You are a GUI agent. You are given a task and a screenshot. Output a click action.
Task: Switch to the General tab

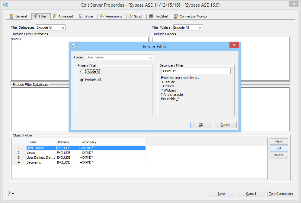pos(19,16)
